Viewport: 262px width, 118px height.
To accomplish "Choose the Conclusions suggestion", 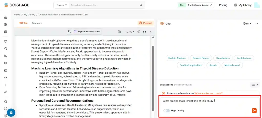I will tap(223, 58).
